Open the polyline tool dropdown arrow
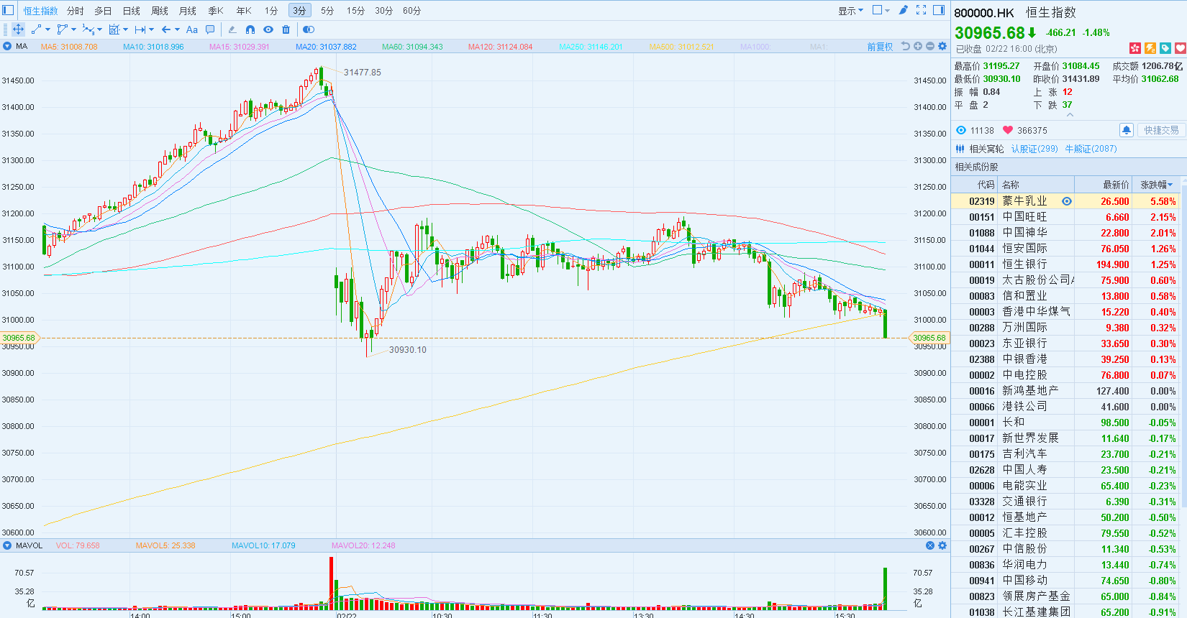 (73, 29)
